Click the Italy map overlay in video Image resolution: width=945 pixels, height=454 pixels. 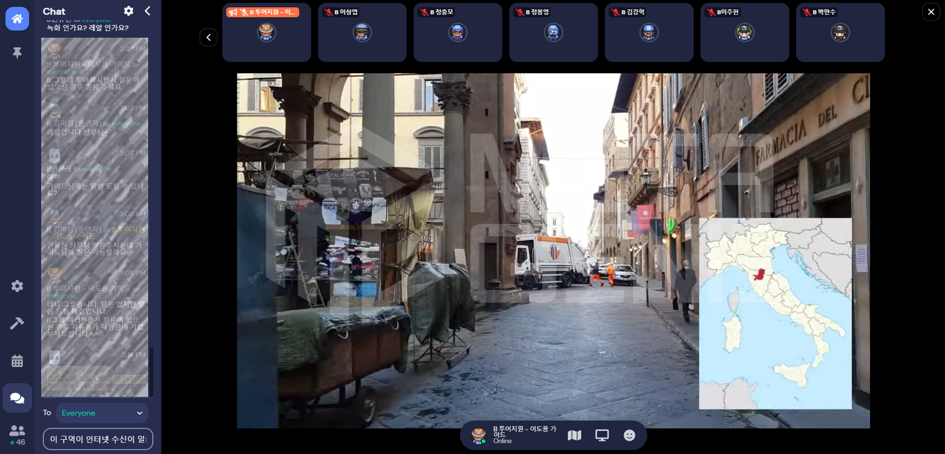coord(775,314)
